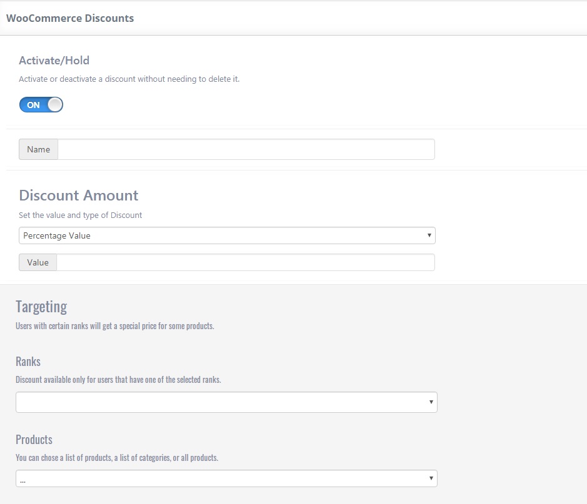587x504 pixels.
Task: Click the Targeting section heading
Action: pos(41,307)
